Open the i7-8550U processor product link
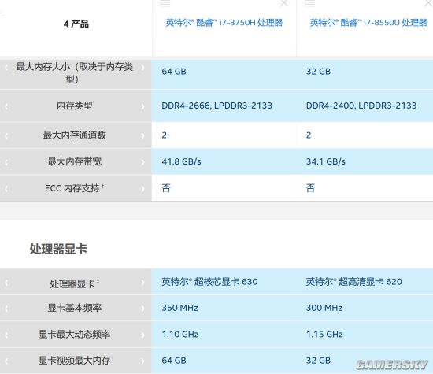 (368, 22)
